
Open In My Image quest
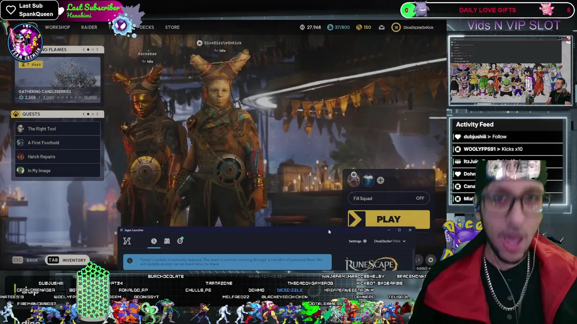coord(58,171)
